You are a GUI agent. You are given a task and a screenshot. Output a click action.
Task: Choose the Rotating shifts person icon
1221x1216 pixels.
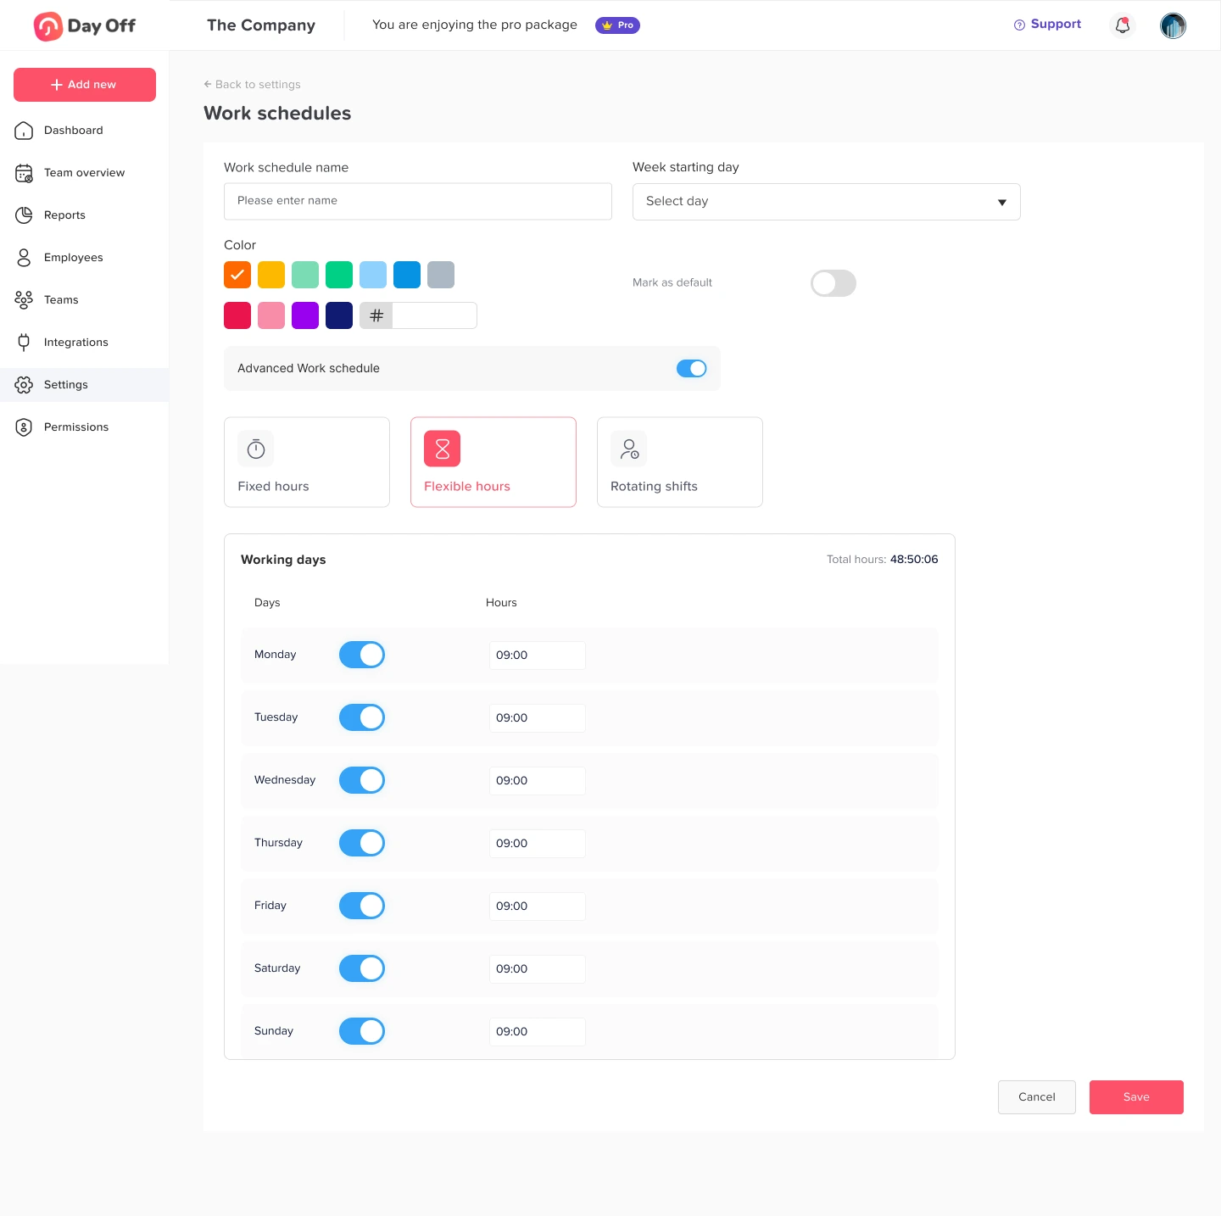coord(629,449)
